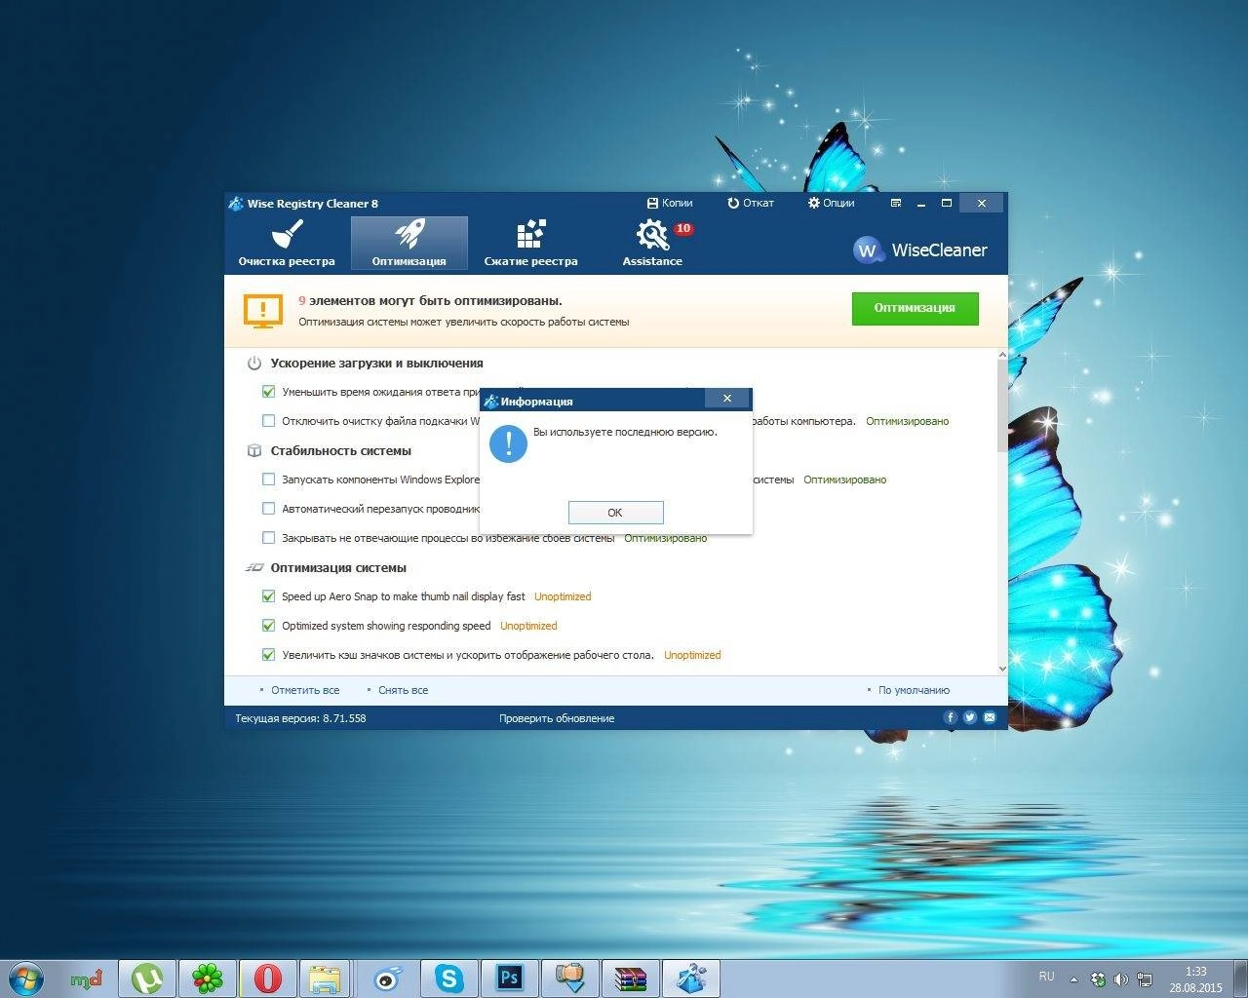
Task: Click 'Снять все' link
Action: pos(403,690)
